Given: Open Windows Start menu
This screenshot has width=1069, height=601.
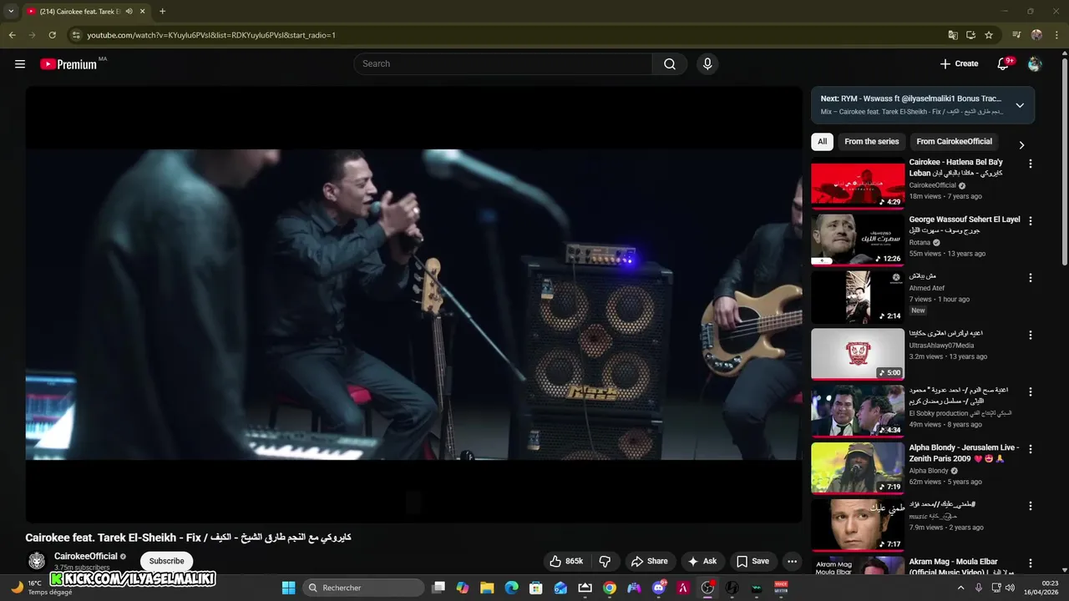Looking at the screenshot, I should [x=288, y=588].
